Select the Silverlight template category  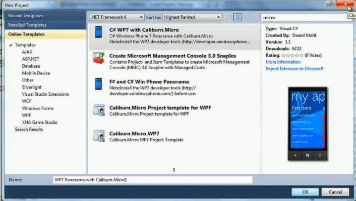tap(32, 87)
